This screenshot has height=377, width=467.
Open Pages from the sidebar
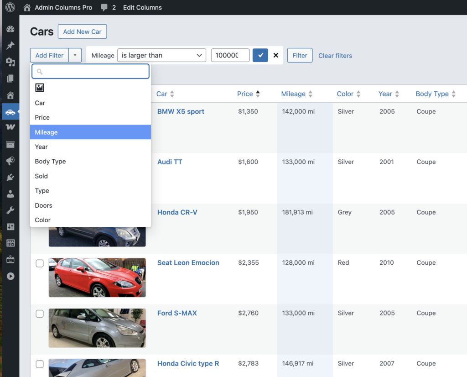[10, 79]
